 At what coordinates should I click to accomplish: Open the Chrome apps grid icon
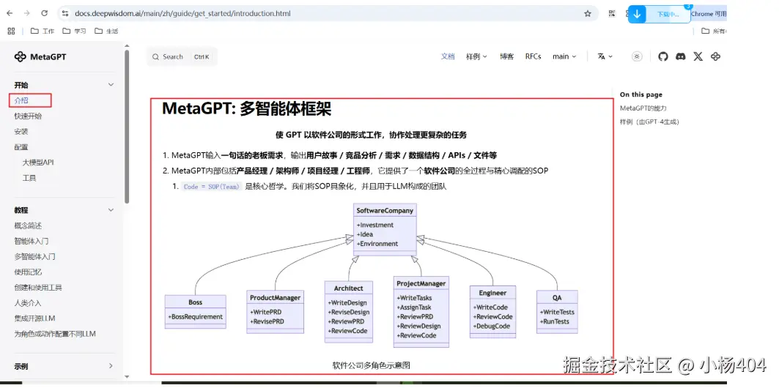click(12, 31)
